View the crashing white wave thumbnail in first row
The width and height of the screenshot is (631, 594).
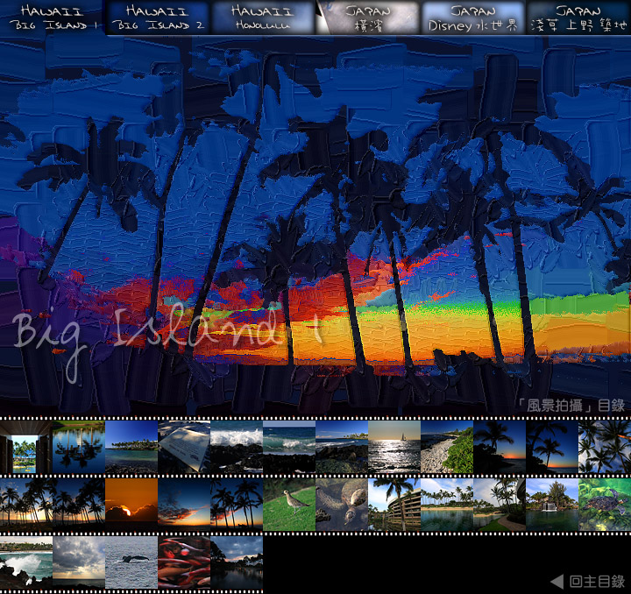pyautogui.click(x=237, y=447)
